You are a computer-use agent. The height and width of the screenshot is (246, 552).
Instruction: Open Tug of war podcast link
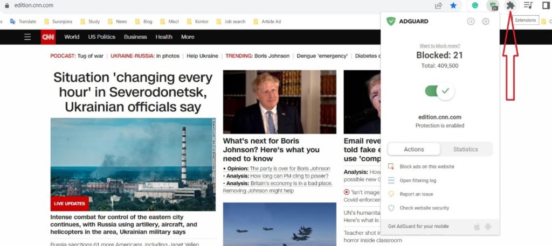(91, 56)
